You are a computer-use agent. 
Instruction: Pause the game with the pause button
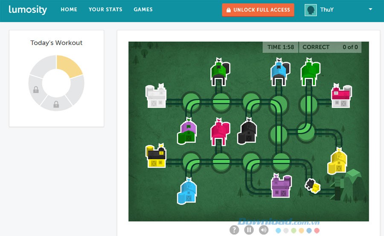[x=249, y=230]
